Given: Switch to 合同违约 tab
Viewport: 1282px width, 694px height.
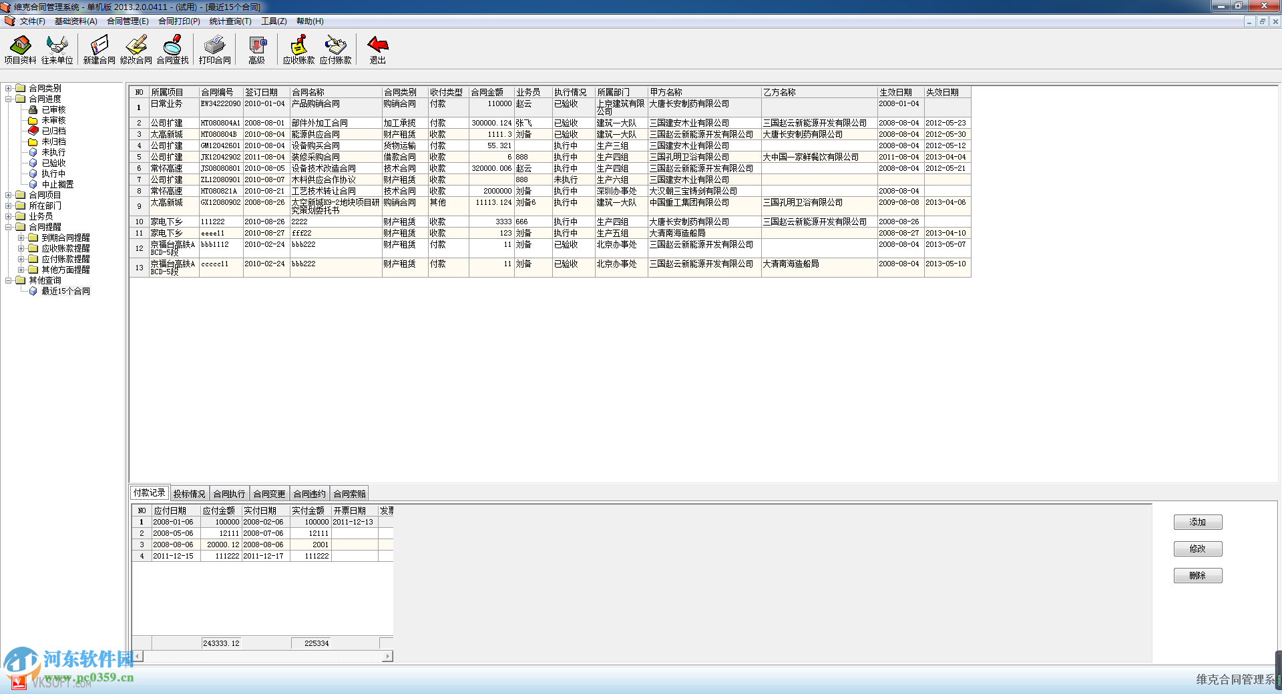Looking at the screenshot, I should click(309, 494).
